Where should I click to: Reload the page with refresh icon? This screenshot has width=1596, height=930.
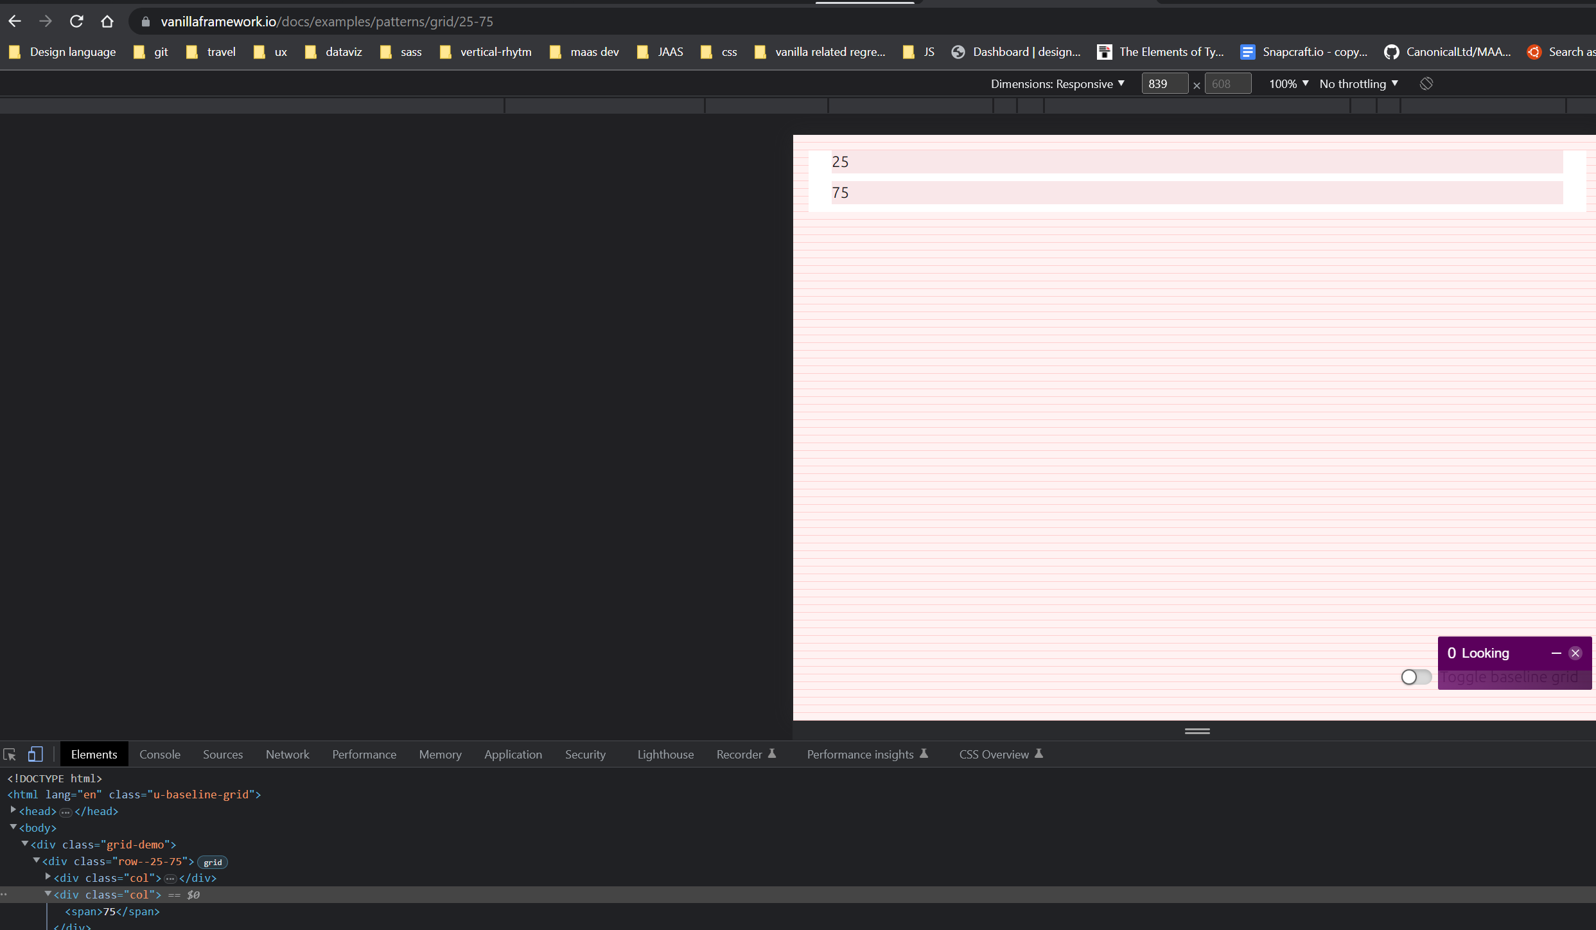point(76,21)
